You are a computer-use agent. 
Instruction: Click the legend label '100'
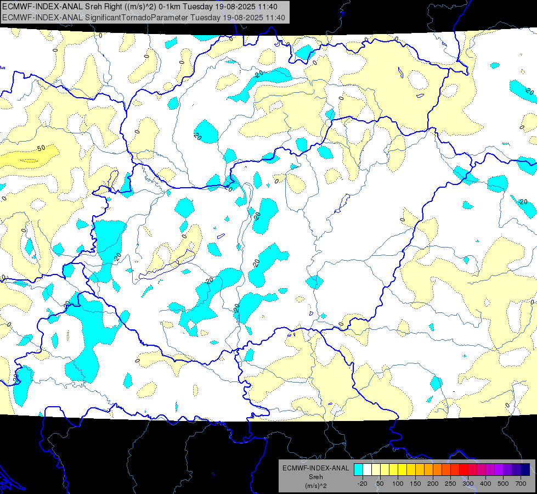[x=398, y=484]
